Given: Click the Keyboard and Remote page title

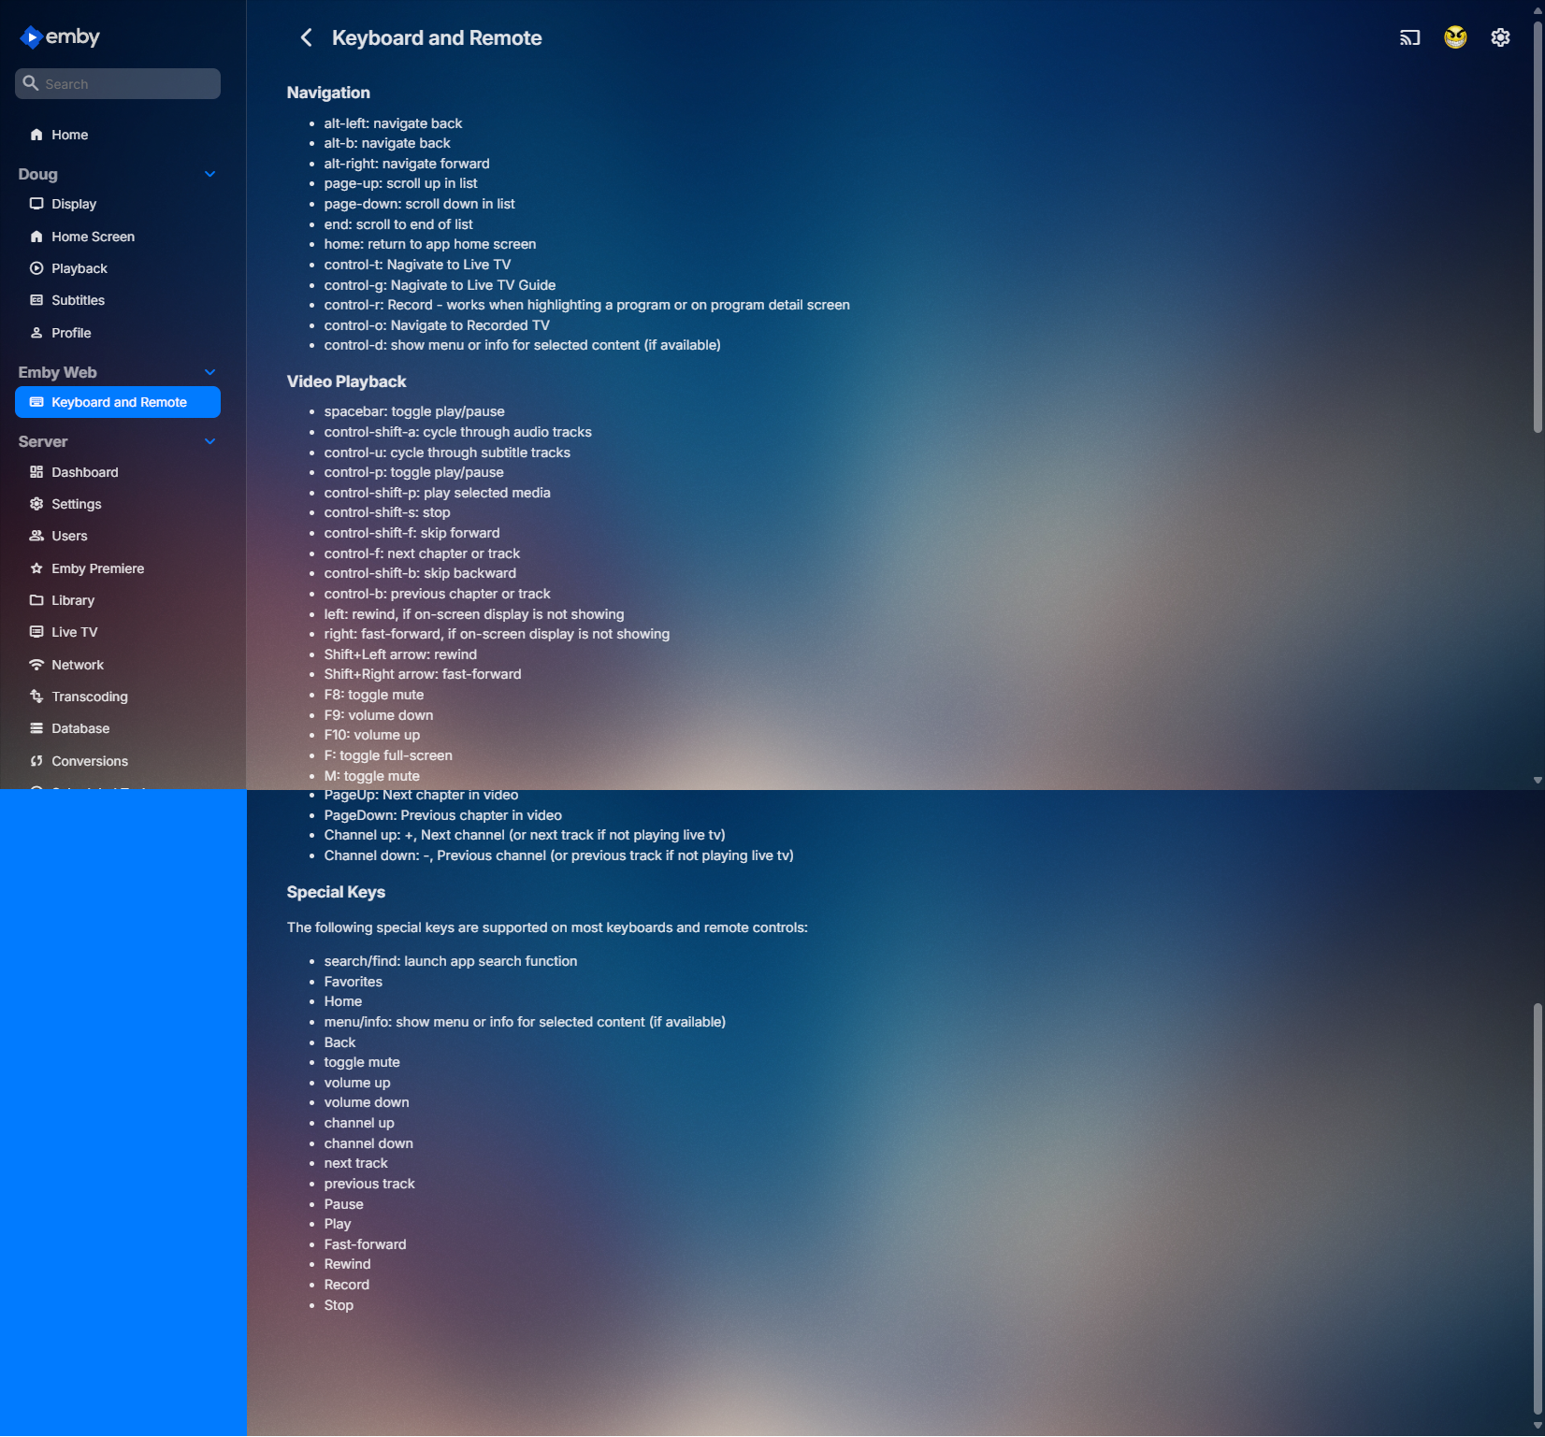Looking at the screenshot, I should pos(437,37).
